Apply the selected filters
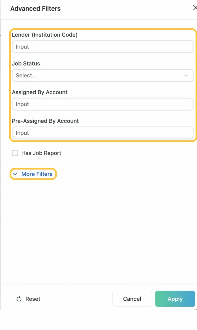Screen dimensions: 197x330 pos(175,299)
